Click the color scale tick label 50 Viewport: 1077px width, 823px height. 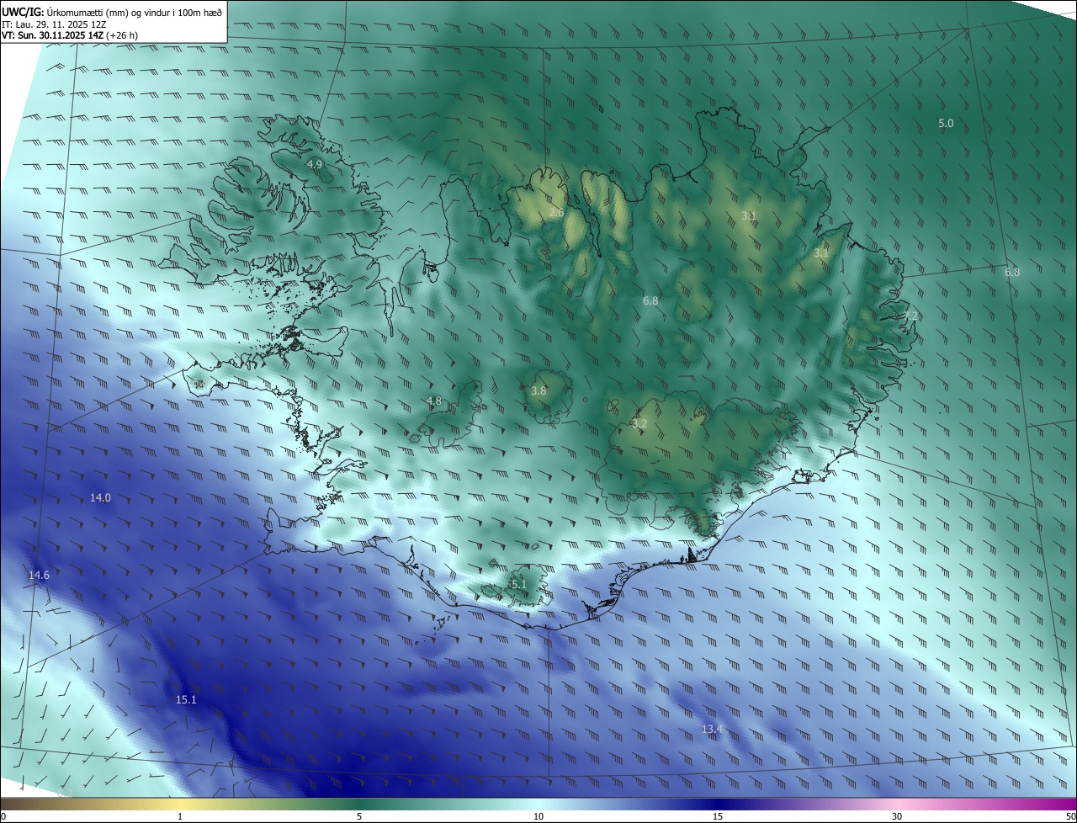point(1071,816)
